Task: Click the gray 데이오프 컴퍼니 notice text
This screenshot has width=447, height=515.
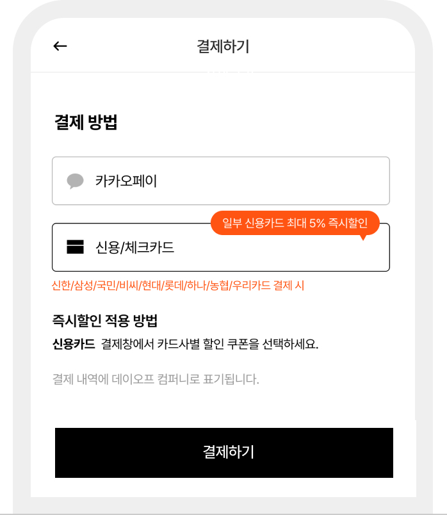Action: [156, 379]
